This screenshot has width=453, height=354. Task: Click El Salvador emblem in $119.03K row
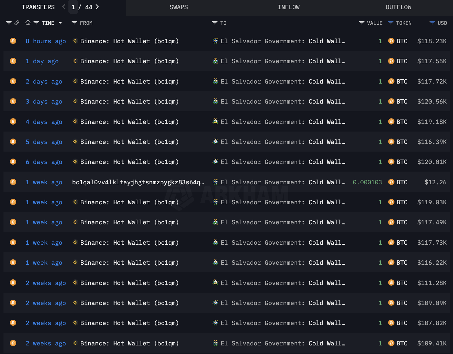(215, 202)
